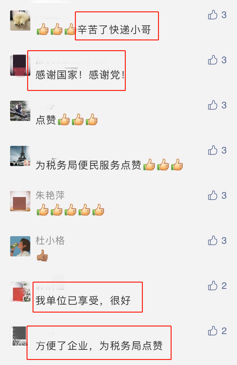
Task: Like the '为税务局便民服务点赞' comment
Action: 213,150
